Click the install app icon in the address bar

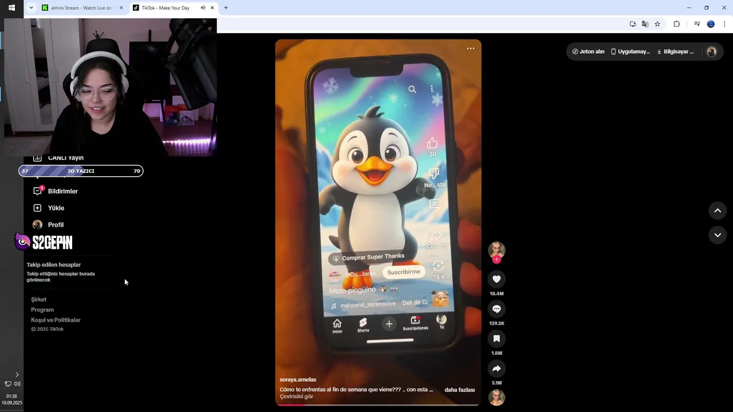pyautogui.click(x=633, y=24)
